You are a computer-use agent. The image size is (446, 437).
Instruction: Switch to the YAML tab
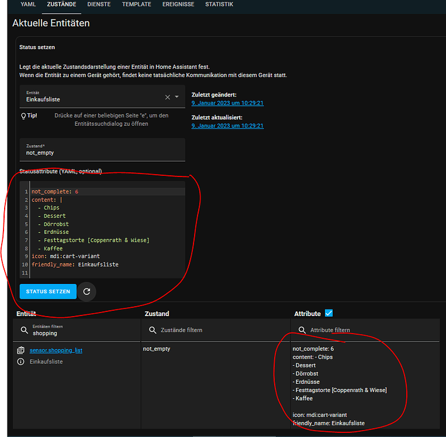pos(28,4)
